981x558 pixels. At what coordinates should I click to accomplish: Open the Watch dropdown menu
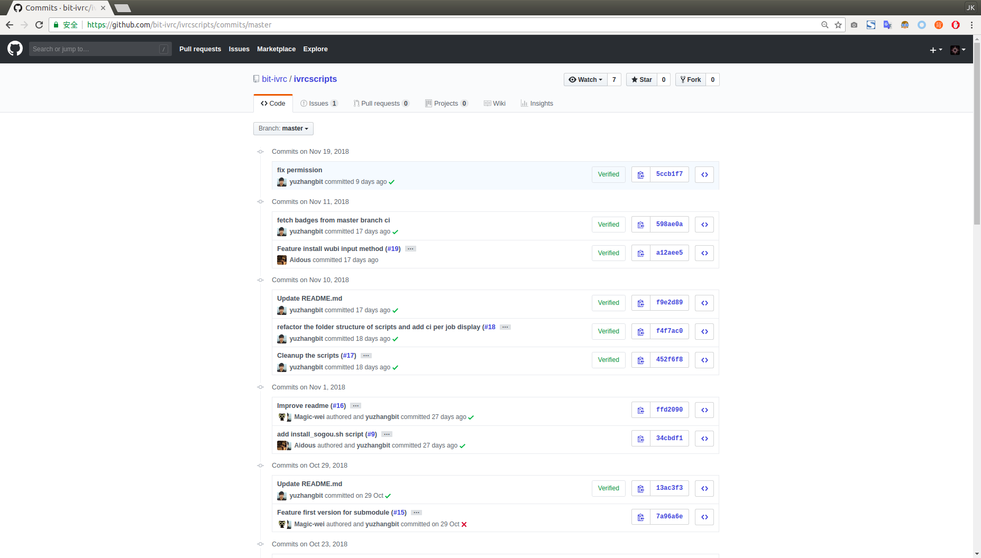point(585,79)
